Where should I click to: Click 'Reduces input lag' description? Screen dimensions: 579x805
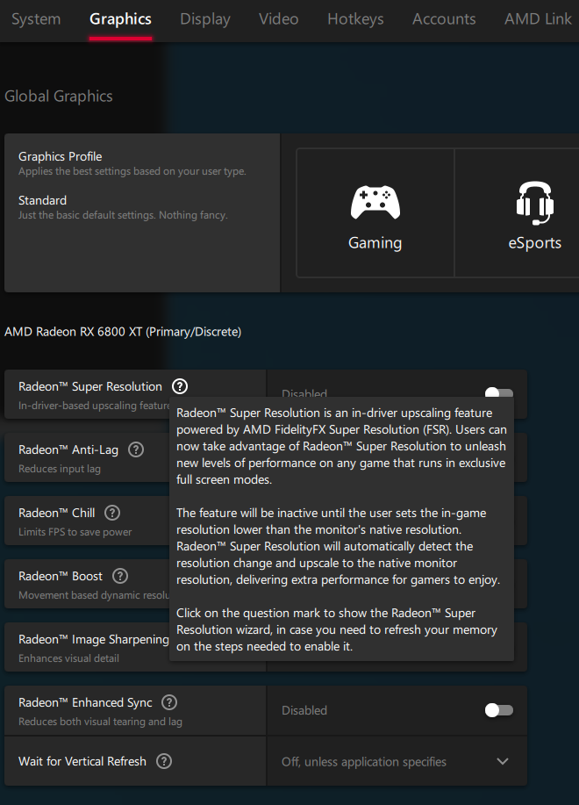click(x=60, y=470)
